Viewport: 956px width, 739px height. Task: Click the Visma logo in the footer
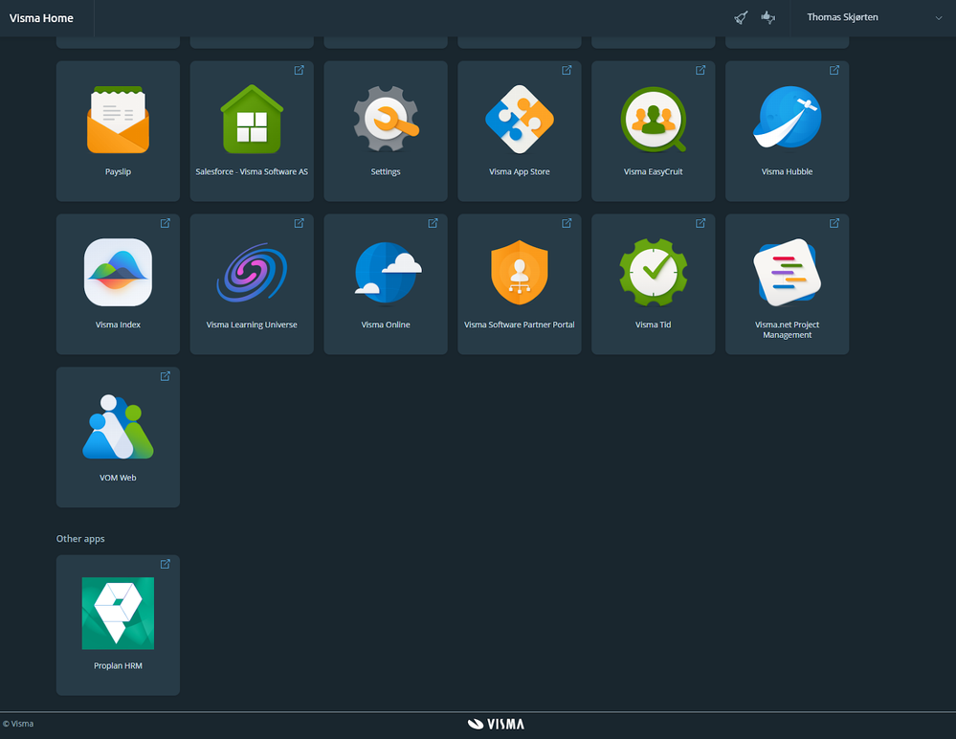496,724
